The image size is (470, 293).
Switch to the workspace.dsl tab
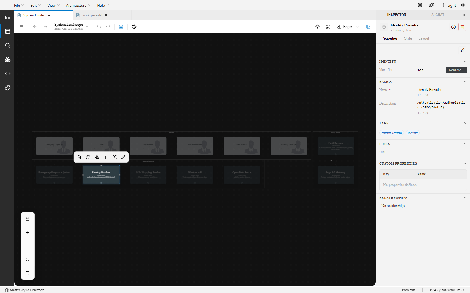[x=102, y=15]
